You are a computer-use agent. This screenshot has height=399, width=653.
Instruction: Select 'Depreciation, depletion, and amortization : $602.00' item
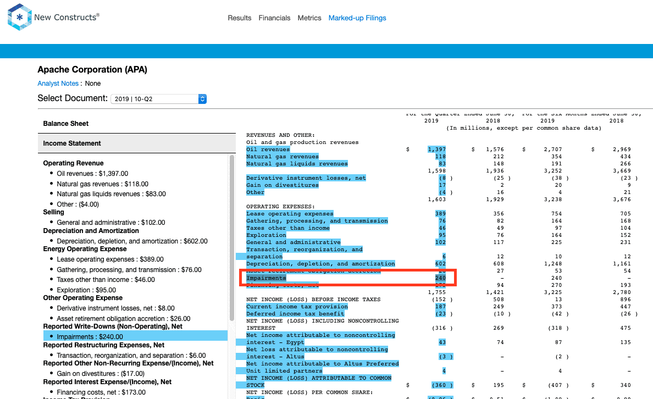point(132,241)
